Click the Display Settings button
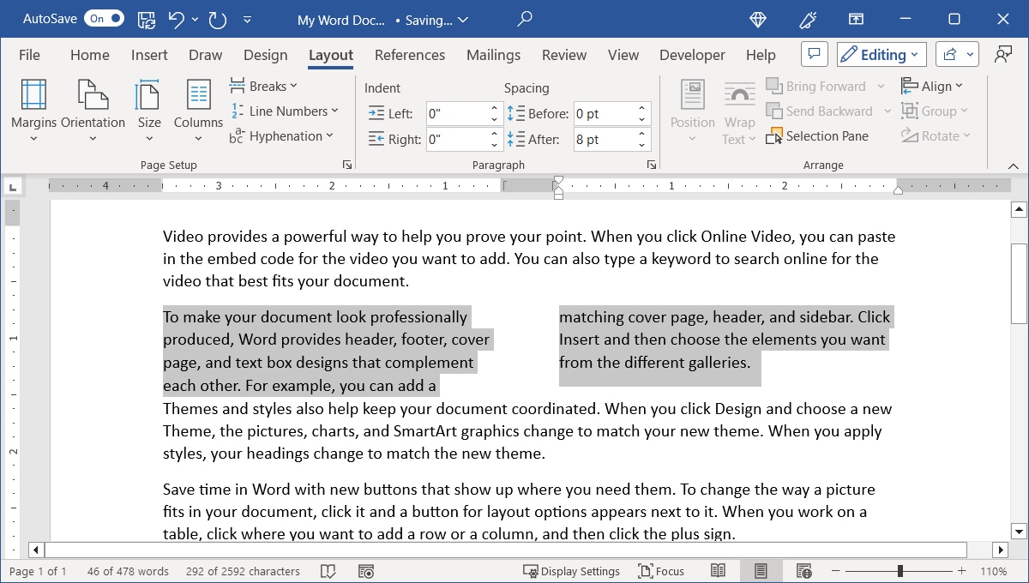 coord(572,570)
